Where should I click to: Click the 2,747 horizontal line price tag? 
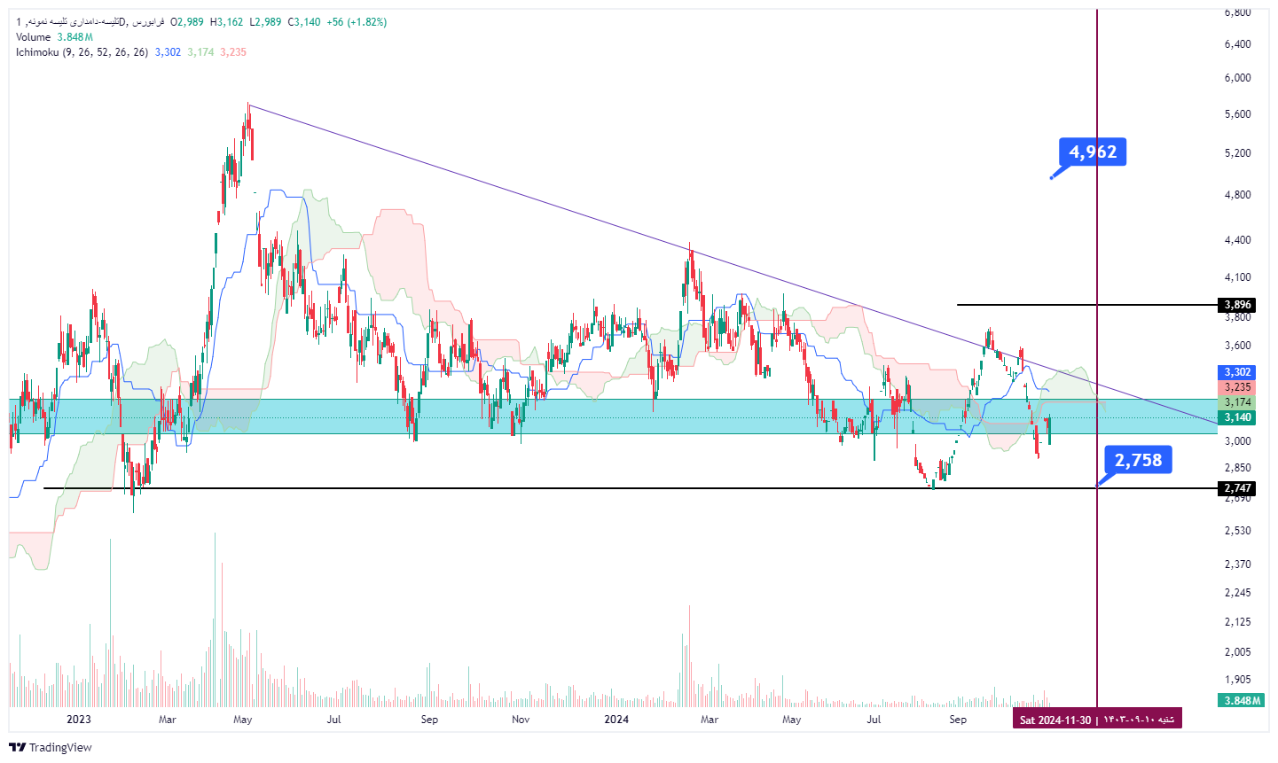coord(1237,488)
